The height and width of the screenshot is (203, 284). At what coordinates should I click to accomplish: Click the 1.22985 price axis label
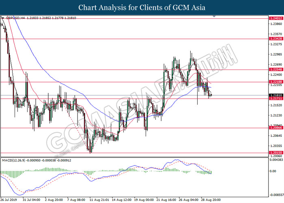click(x=276, y=54)
